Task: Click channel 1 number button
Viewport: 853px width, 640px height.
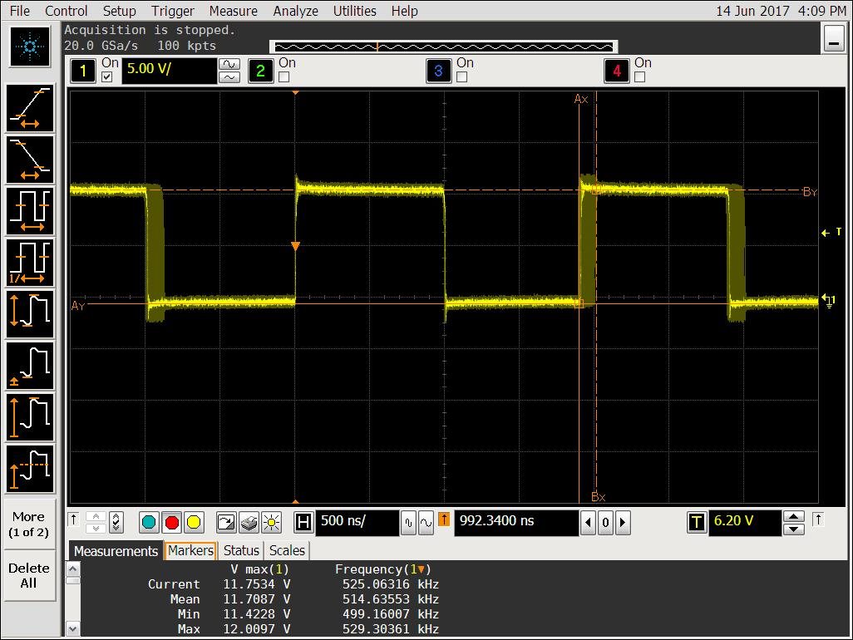Action: click(83, 71)
